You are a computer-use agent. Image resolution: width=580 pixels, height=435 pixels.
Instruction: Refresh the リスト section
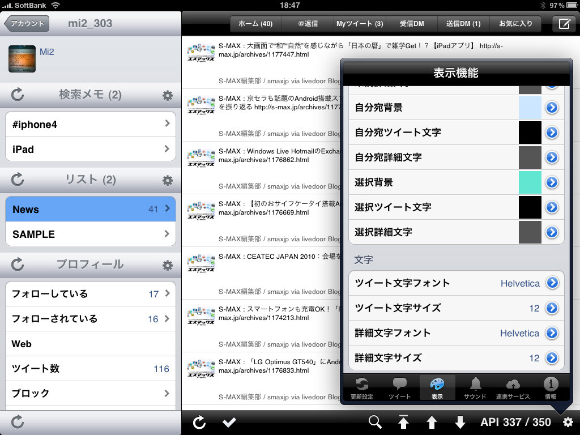[x=18, y=180]
